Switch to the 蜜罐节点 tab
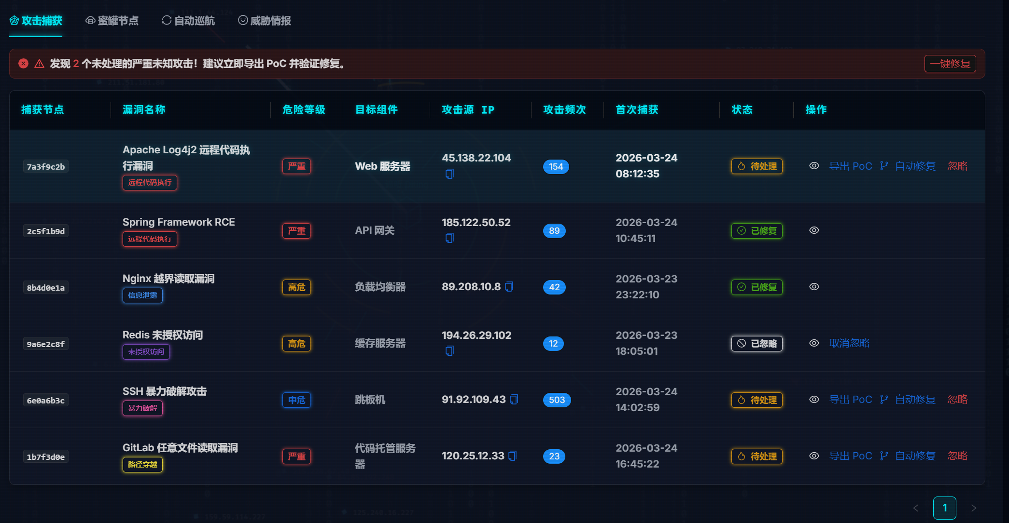The height and width of the screenshot is (523, 1009). 112,21
